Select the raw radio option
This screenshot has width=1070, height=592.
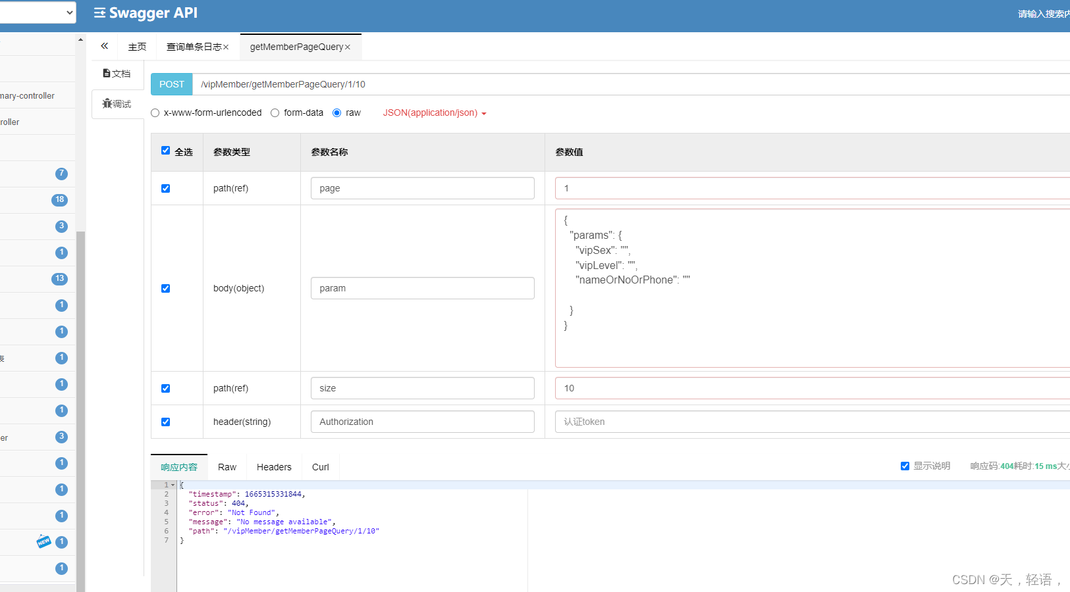pos(337,113)
